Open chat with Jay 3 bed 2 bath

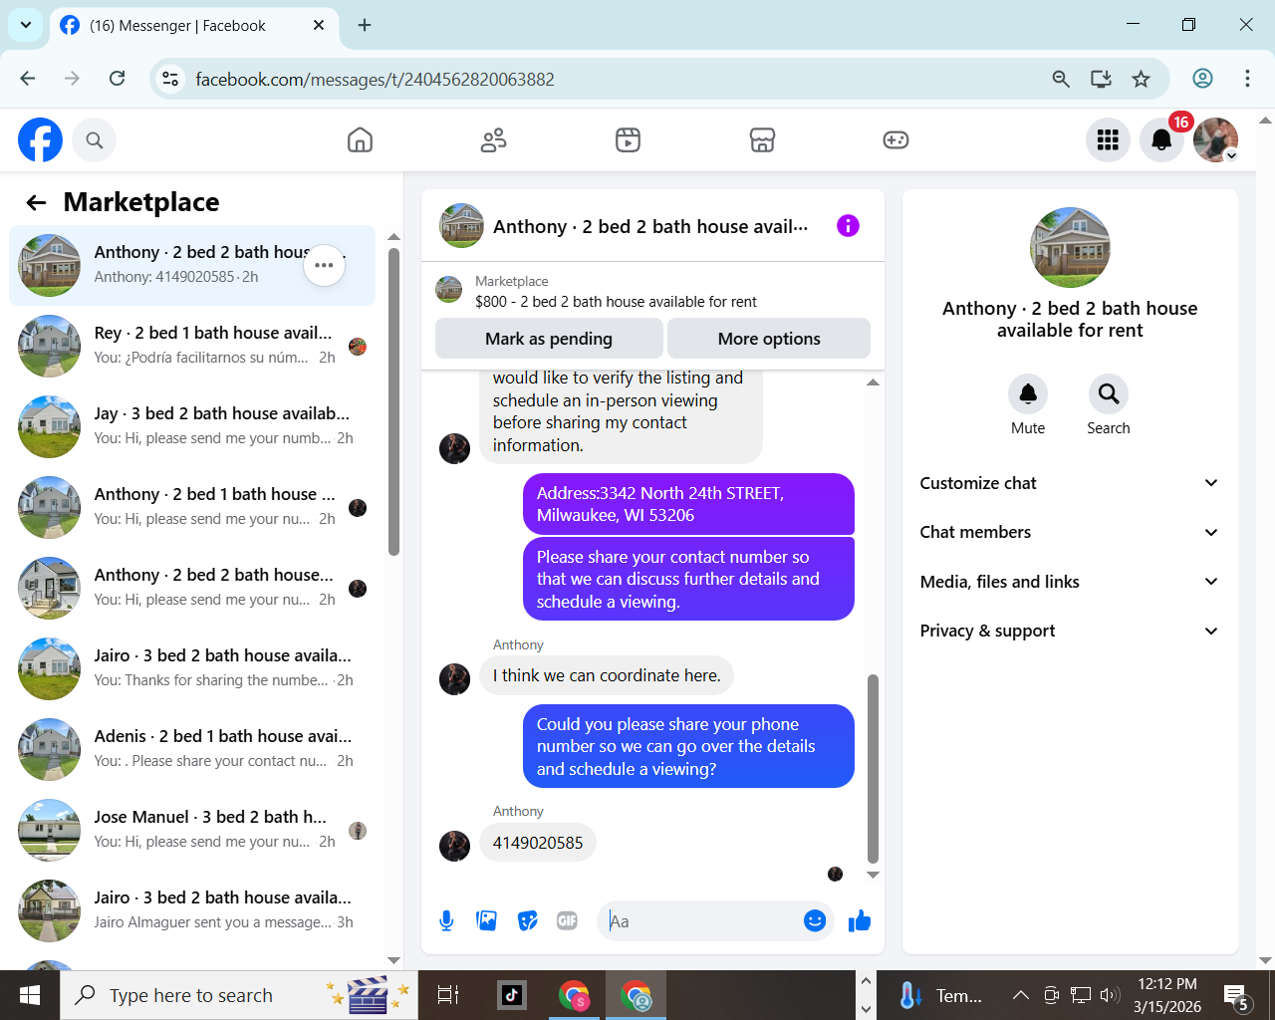[192, 426]
